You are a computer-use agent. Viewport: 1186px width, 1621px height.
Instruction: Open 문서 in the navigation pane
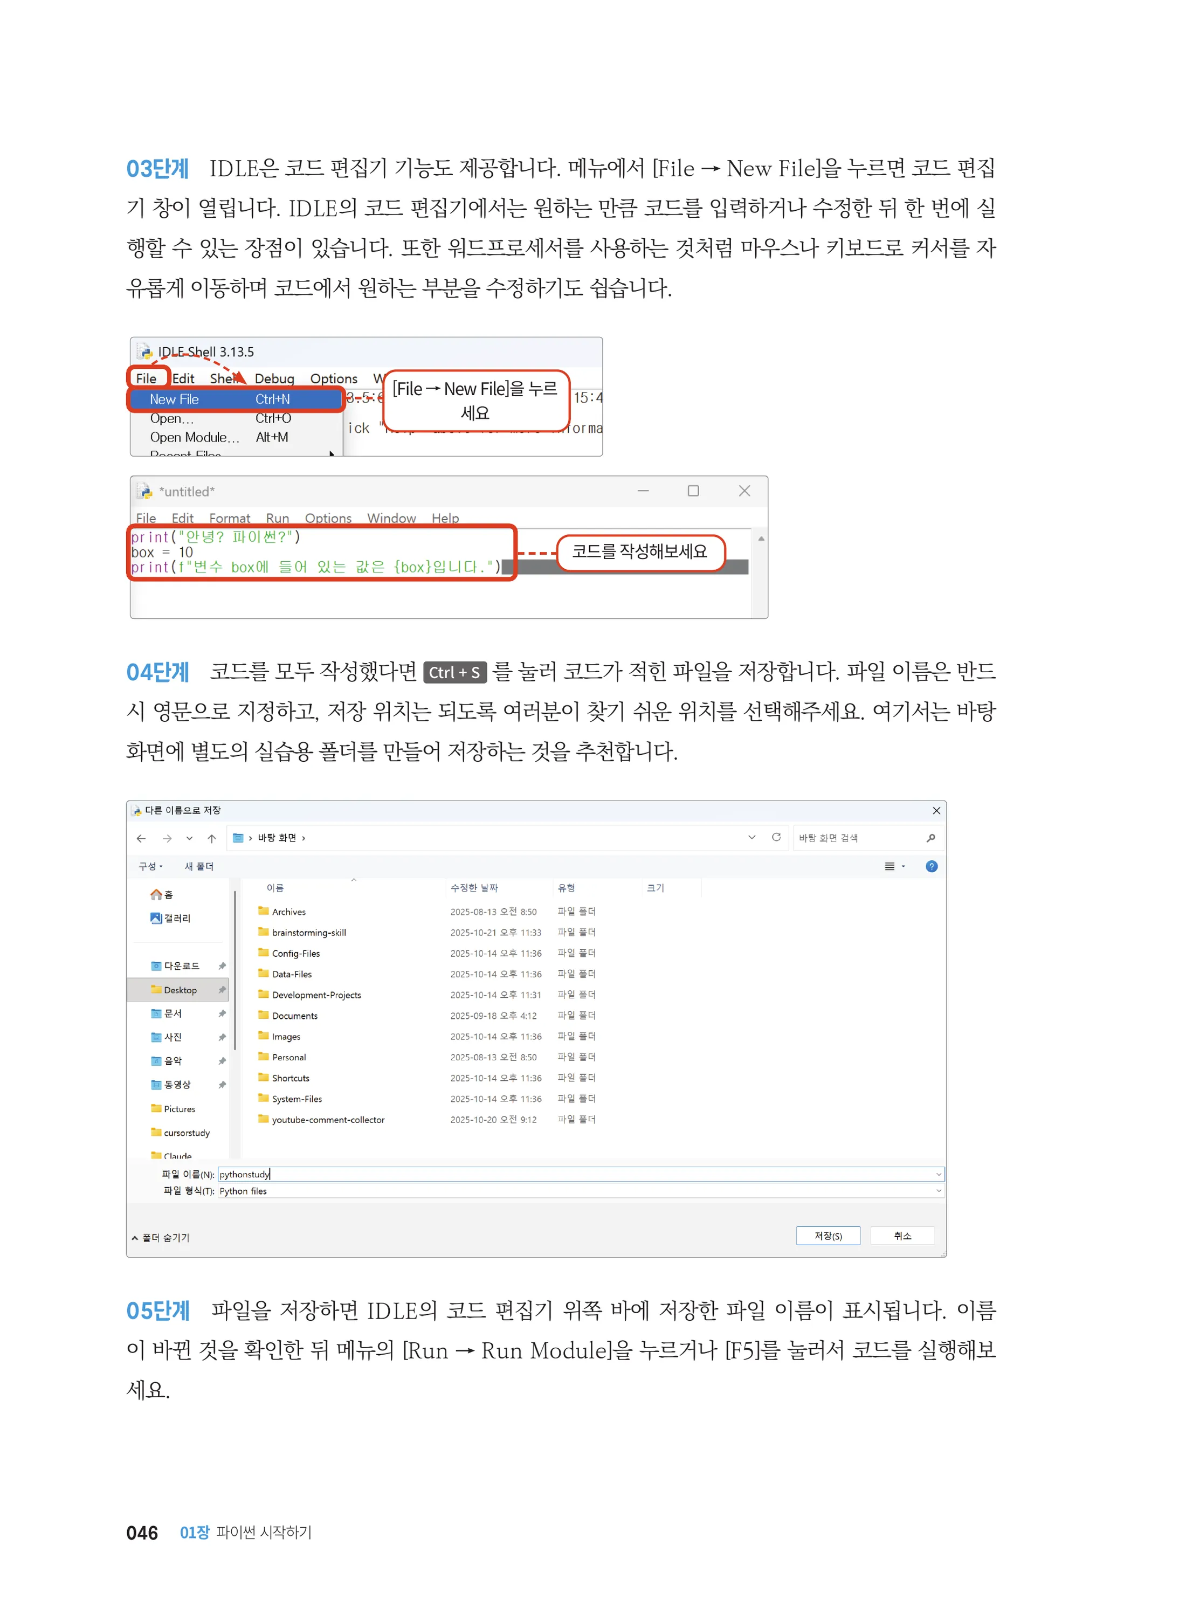click(x=167, y=1013)
